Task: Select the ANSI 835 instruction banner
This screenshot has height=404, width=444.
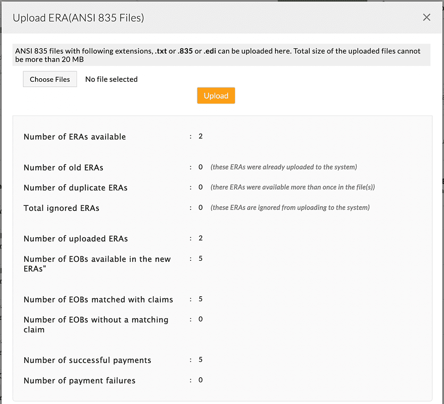Action: pyautogui.click(x=221, y=55)
